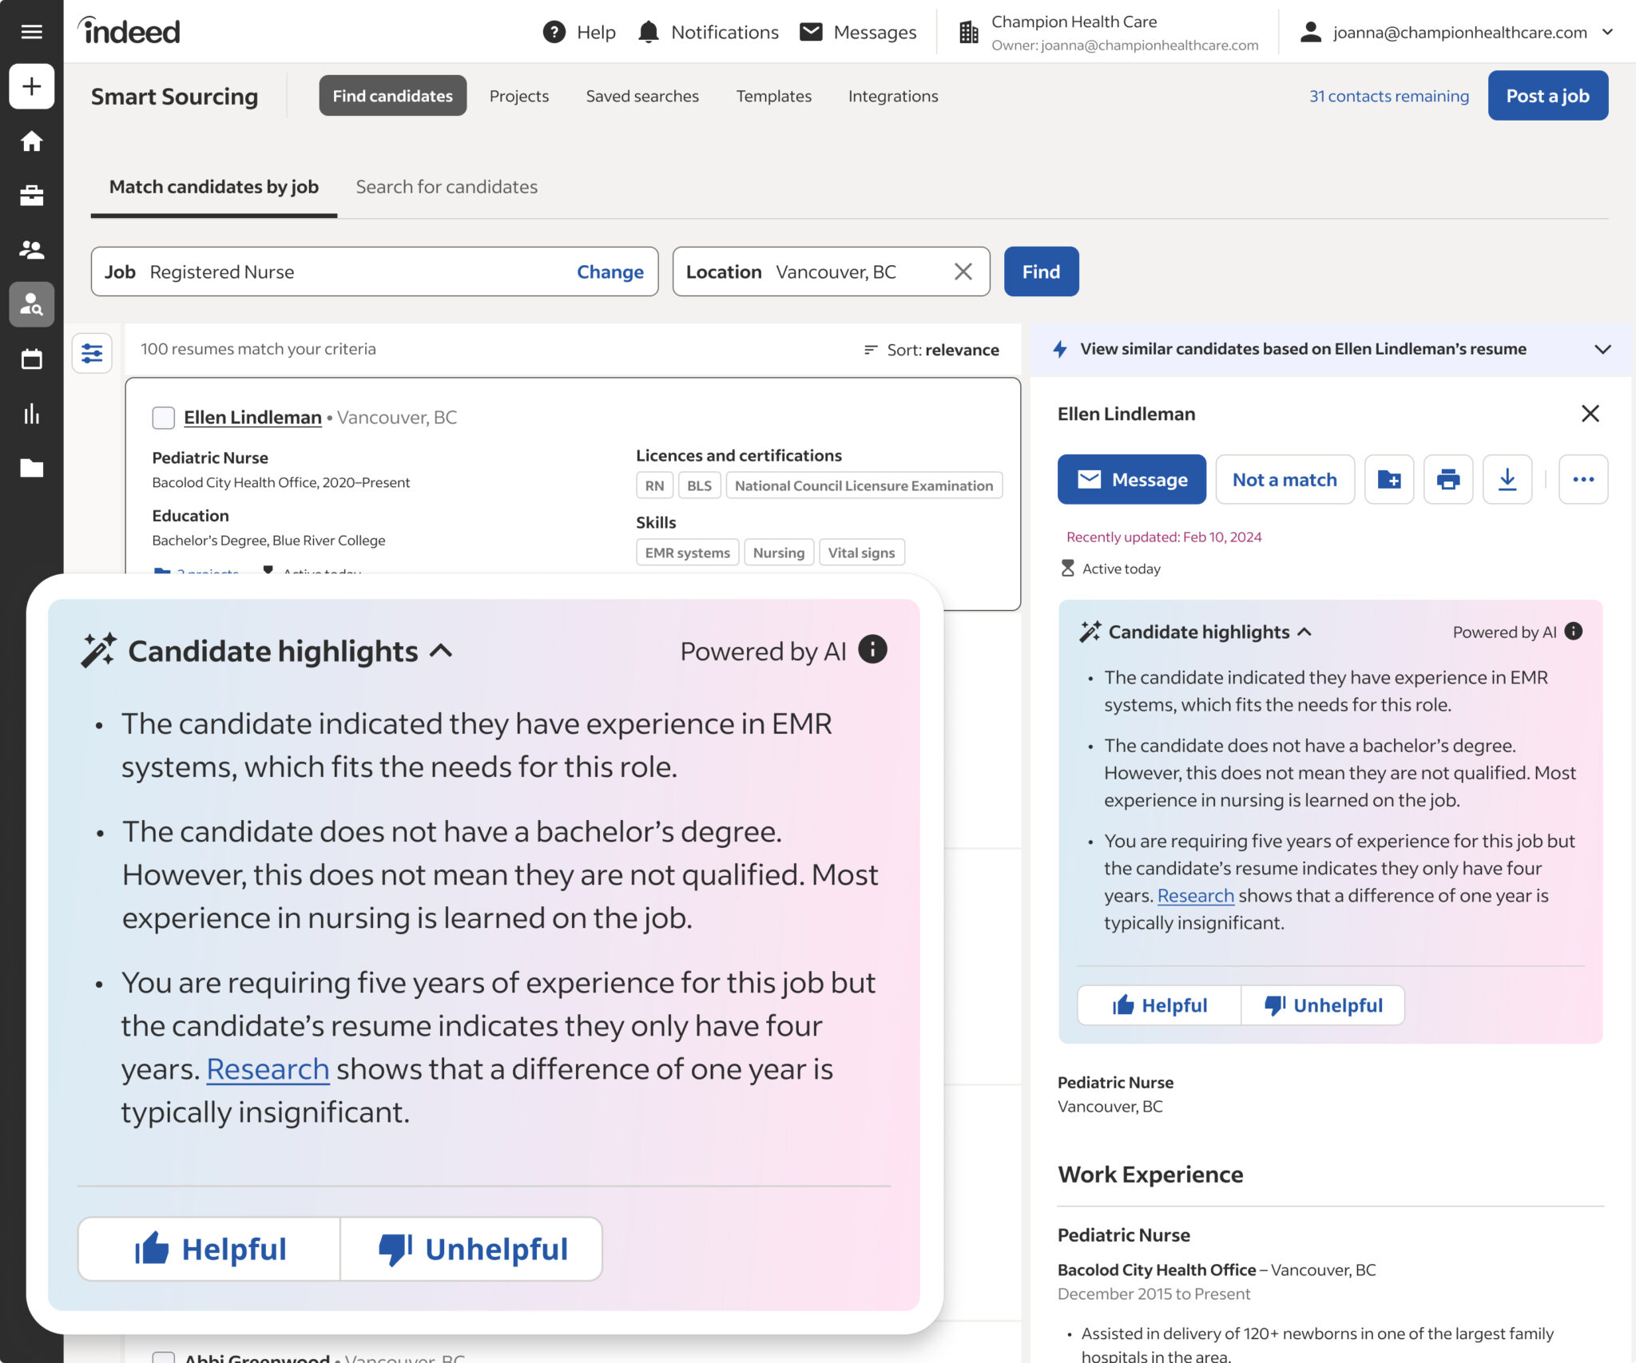
Task: Open the account dropdown for joanna@championhealthcare.com
Action: coord(1608,32)
